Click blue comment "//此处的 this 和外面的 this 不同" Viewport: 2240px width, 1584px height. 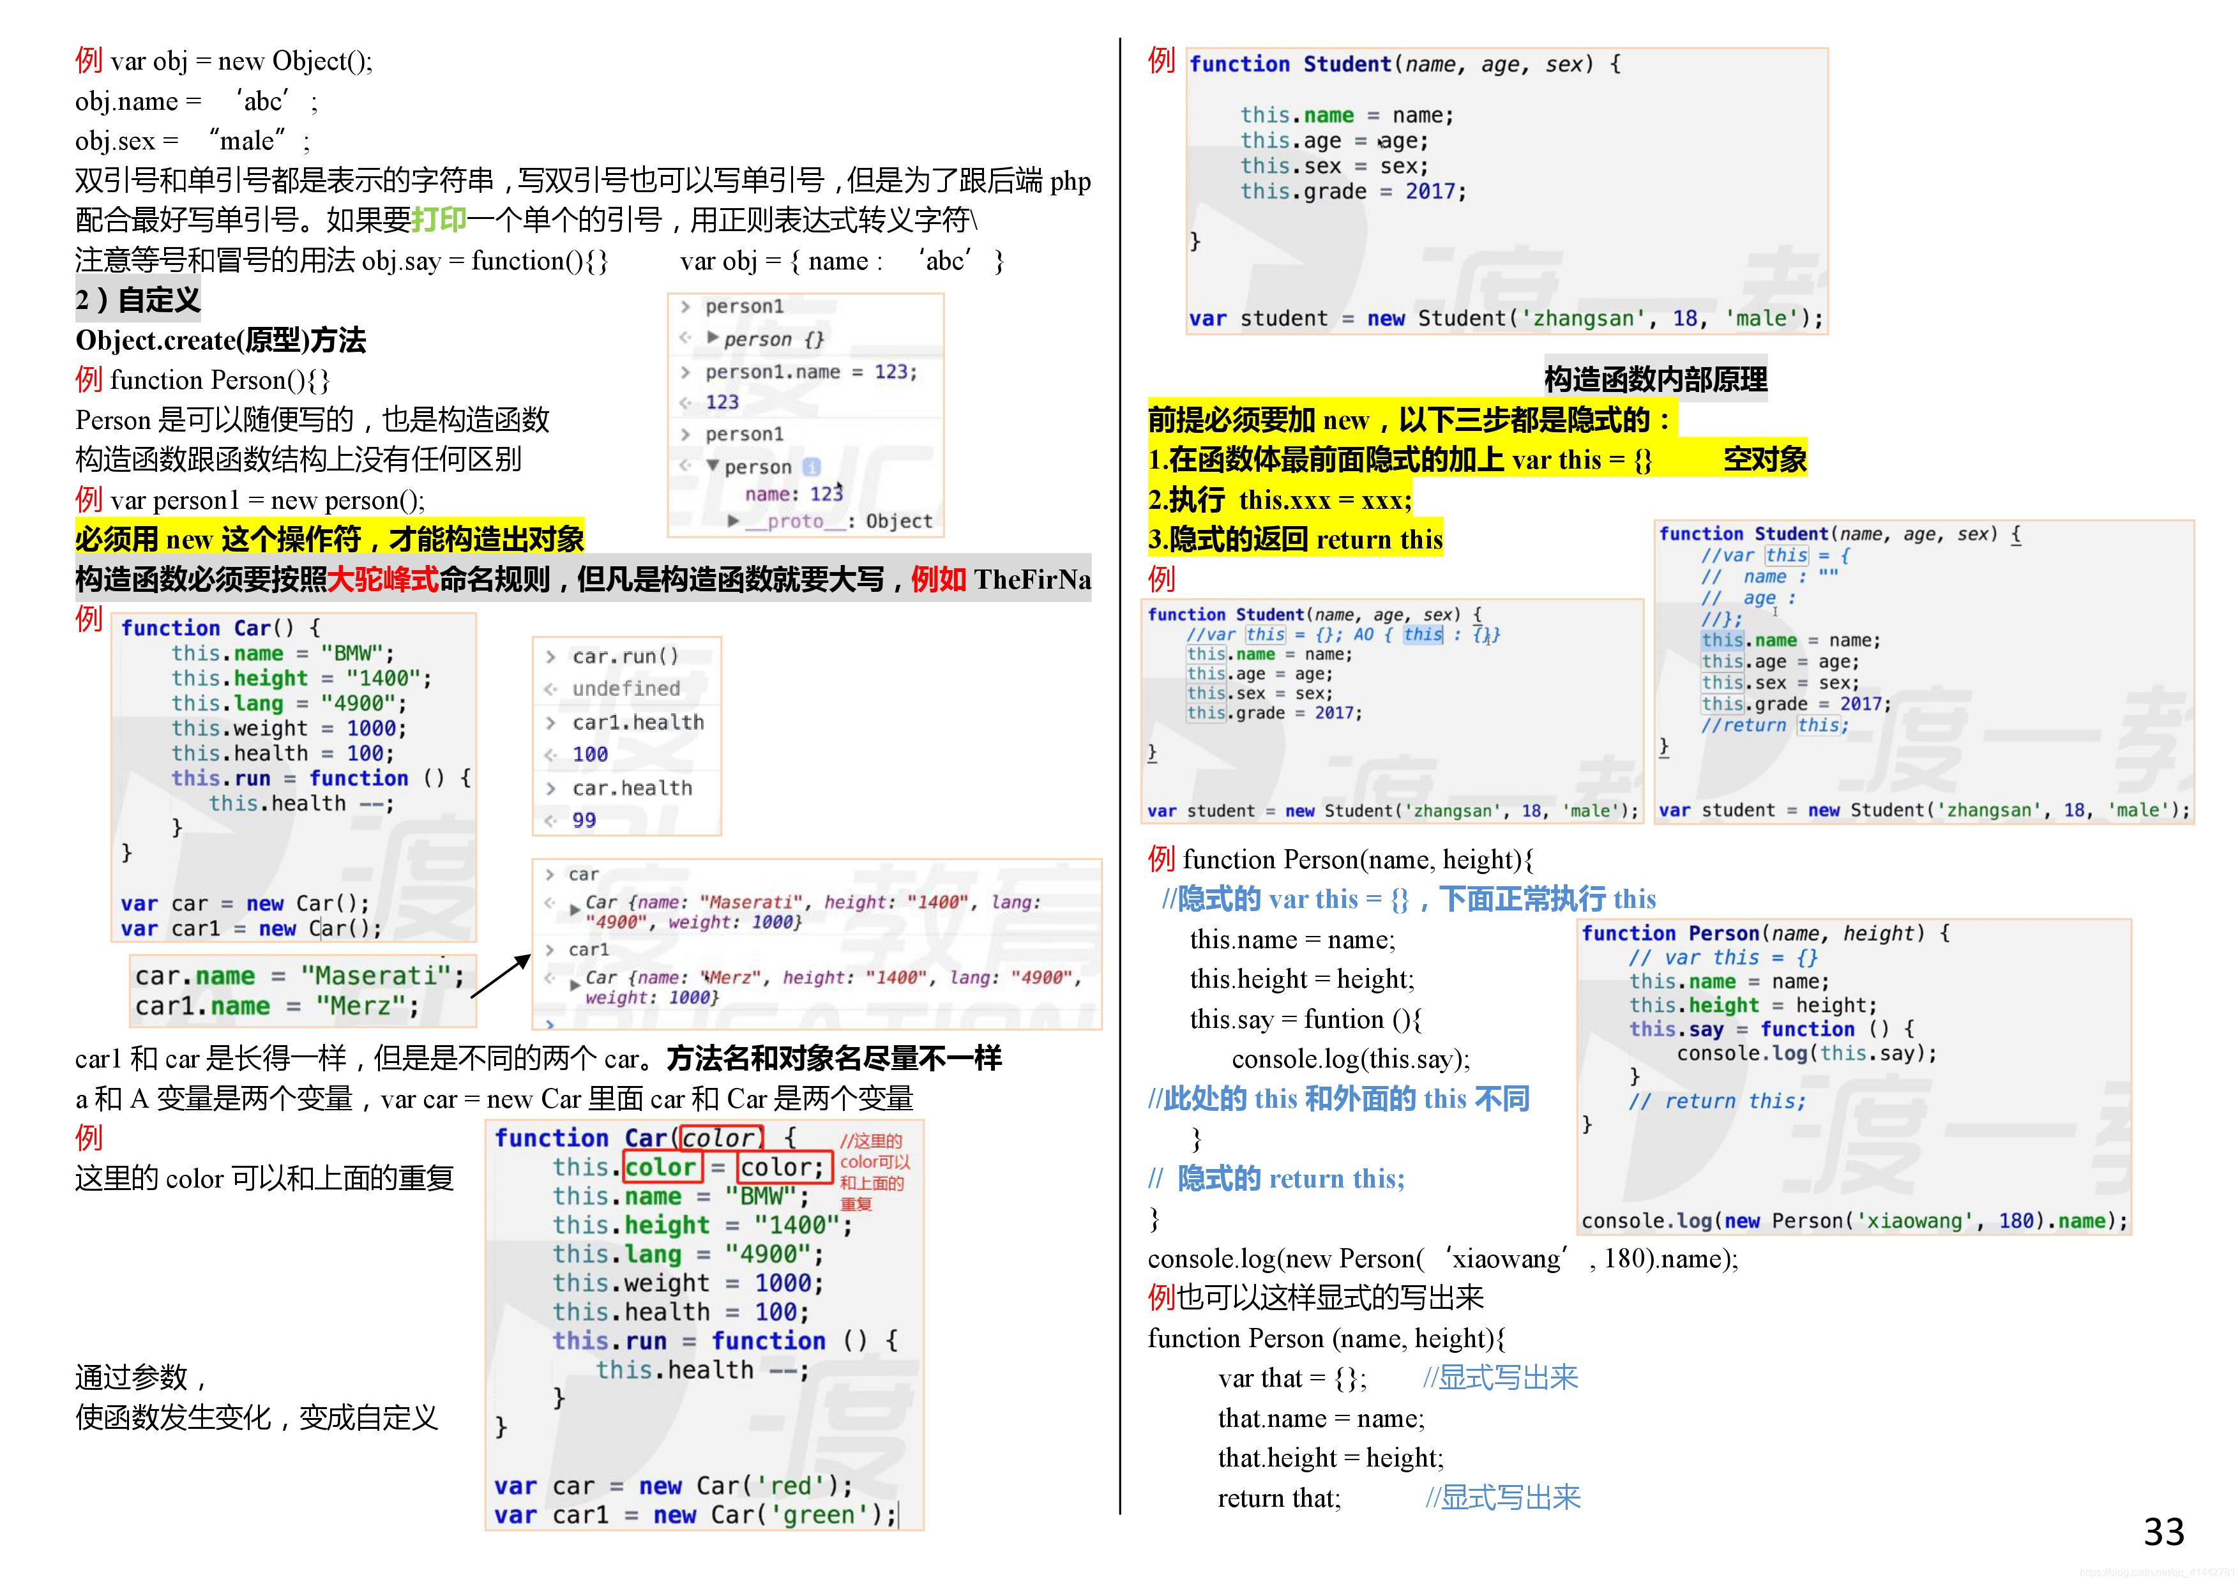[x=1338, y=1098]
